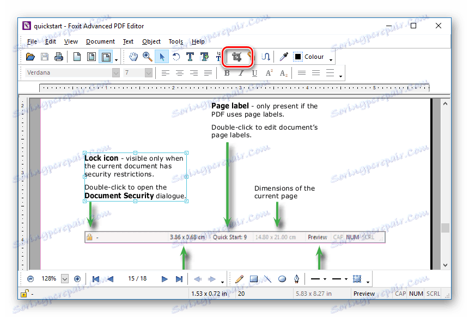
Task: Click the black Colour swatch
Action: click(297, 57)
